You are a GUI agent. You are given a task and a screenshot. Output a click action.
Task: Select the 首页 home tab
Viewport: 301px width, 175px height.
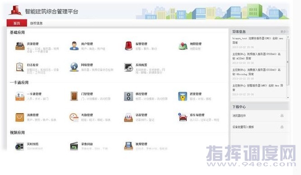coord(17,23)
